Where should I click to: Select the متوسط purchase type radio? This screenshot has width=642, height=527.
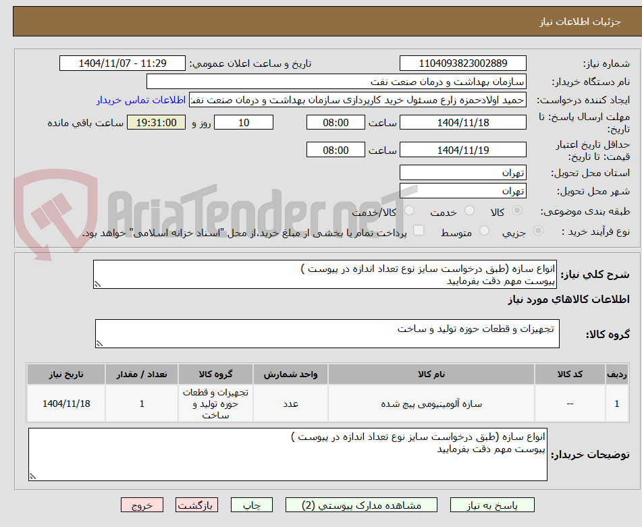pos(484,231)
